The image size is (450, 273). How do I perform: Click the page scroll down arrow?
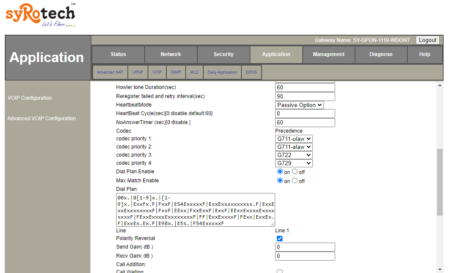(440, 269)
